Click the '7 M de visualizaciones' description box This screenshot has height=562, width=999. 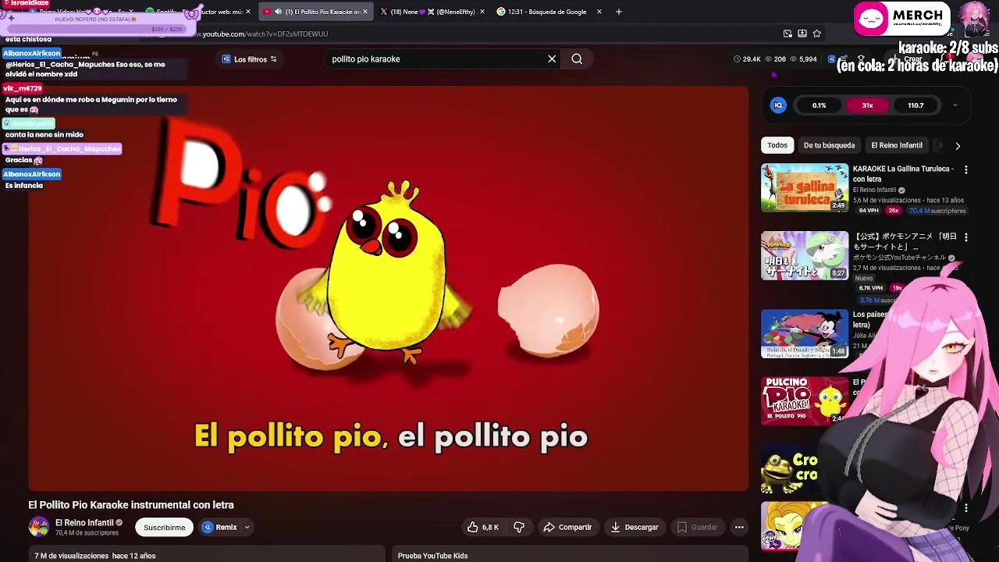[x=207, y=554]
